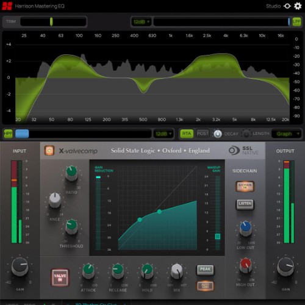Screen dimensions: 305x305
Task: Click the input level meter
Action: 16,202
